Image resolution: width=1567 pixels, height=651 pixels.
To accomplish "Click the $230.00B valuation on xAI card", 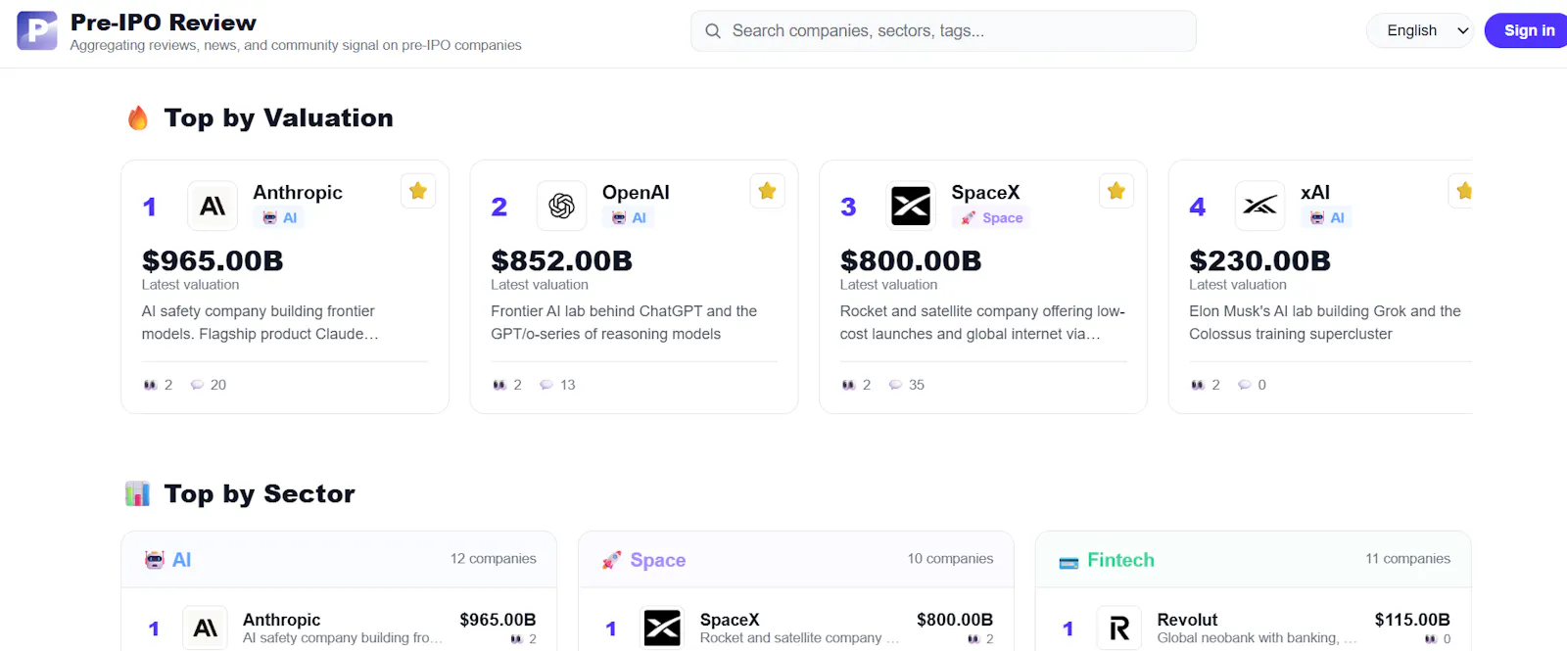I will [1260, 261].
